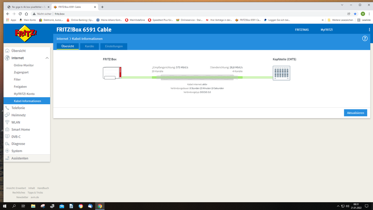Open the Leseliste panel

pos(364,20)
